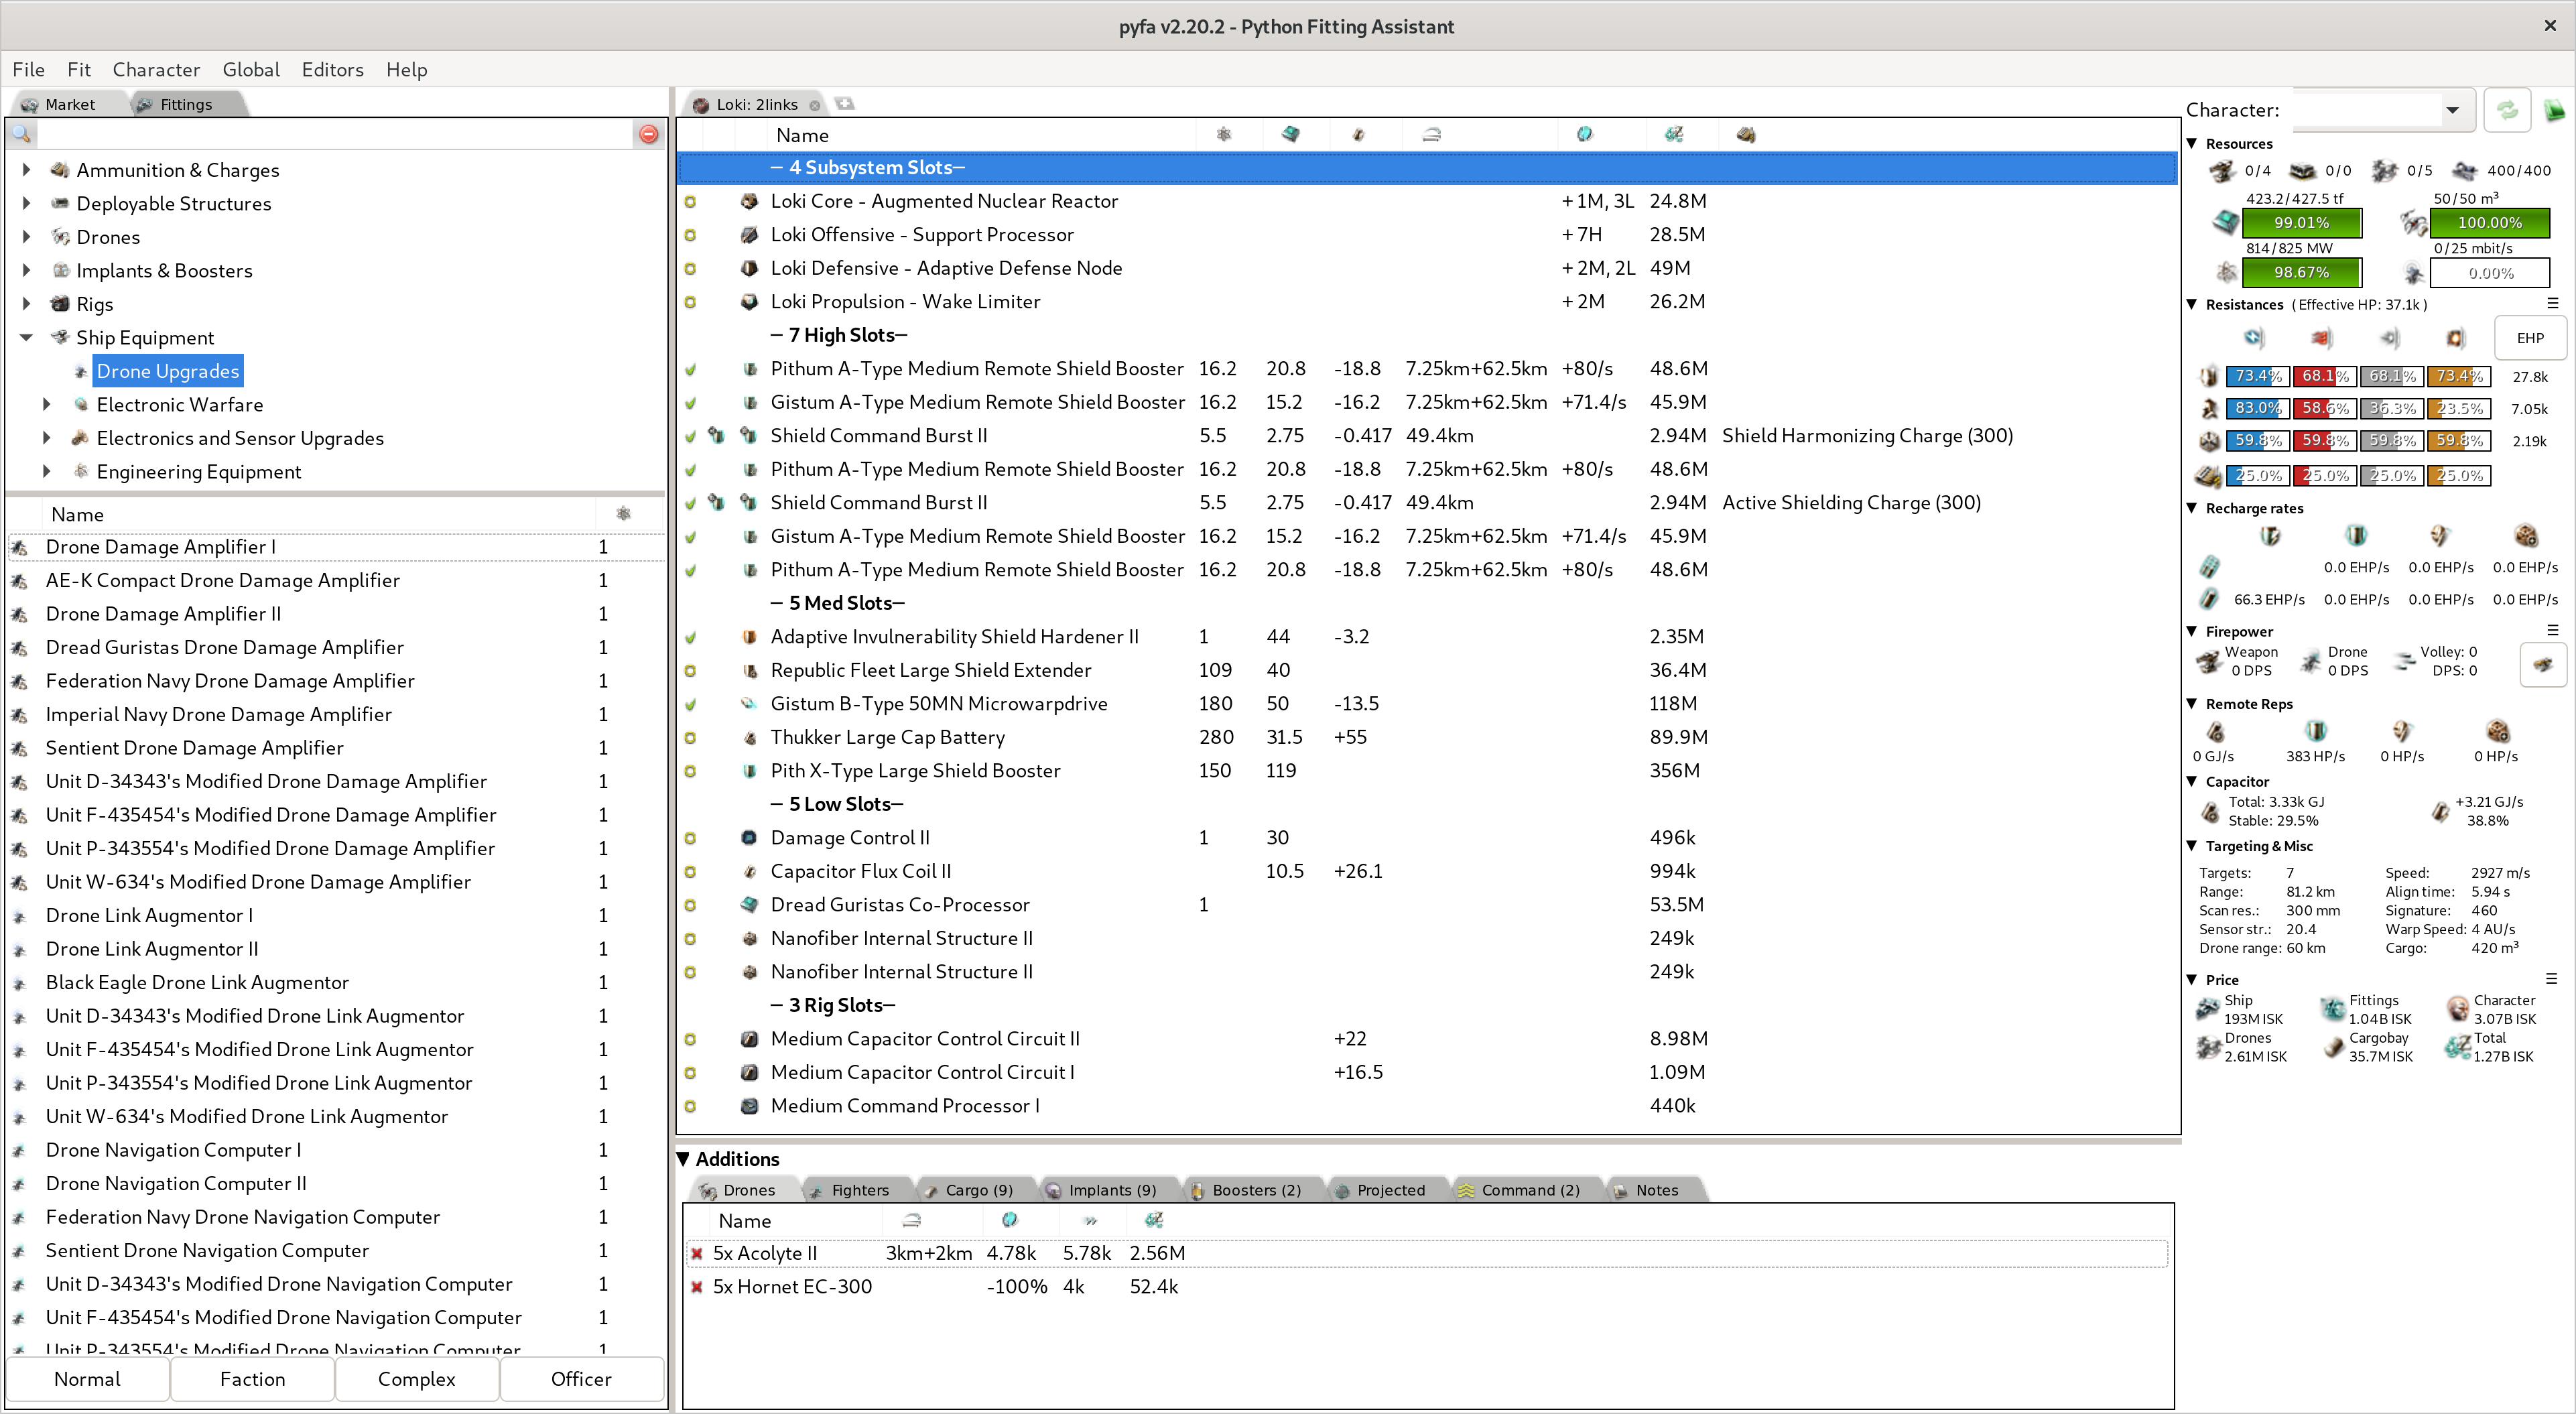Click the Faction filter button
The image size is (2576, 1414).
click(252, 1379)
